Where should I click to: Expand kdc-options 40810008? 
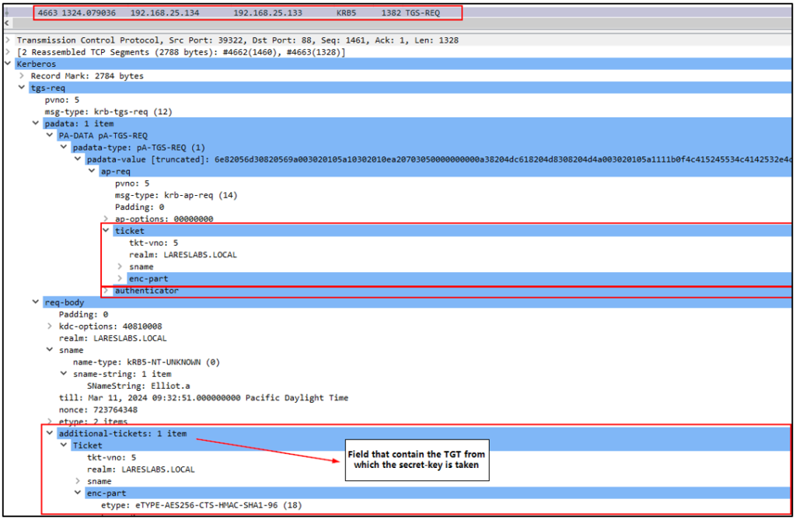[50, 326]
